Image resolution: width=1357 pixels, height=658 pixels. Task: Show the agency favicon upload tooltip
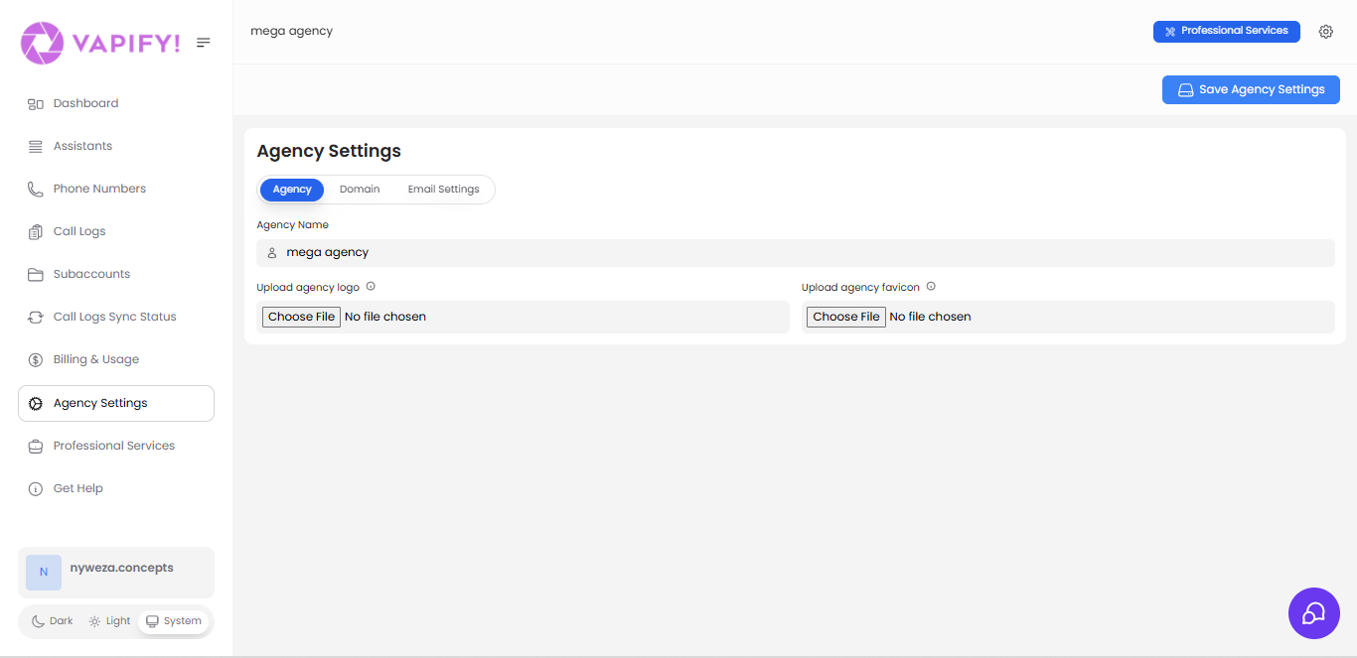pyautogui.click(x=930, y=286)
